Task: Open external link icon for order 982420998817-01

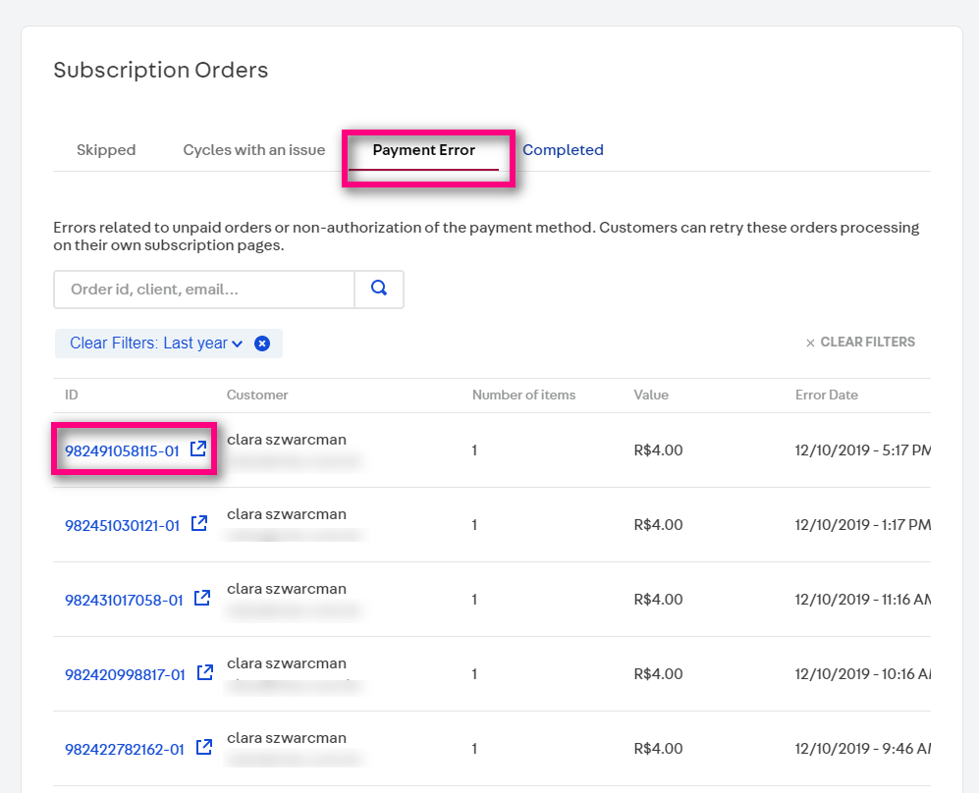Action: [x=205, y=673]
